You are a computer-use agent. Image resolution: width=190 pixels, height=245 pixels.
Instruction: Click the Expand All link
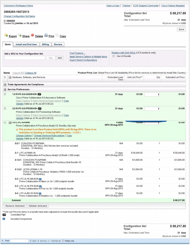[x=17, y=73]
